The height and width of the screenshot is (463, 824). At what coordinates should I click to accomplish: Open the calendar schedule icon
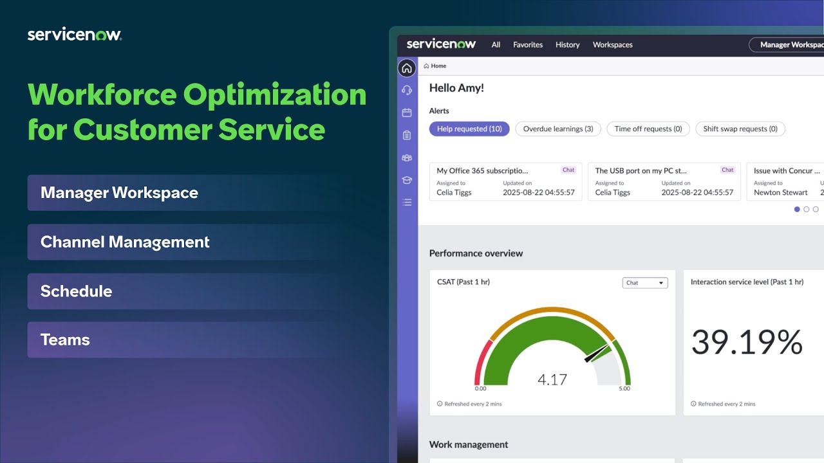tap(407, 112)
